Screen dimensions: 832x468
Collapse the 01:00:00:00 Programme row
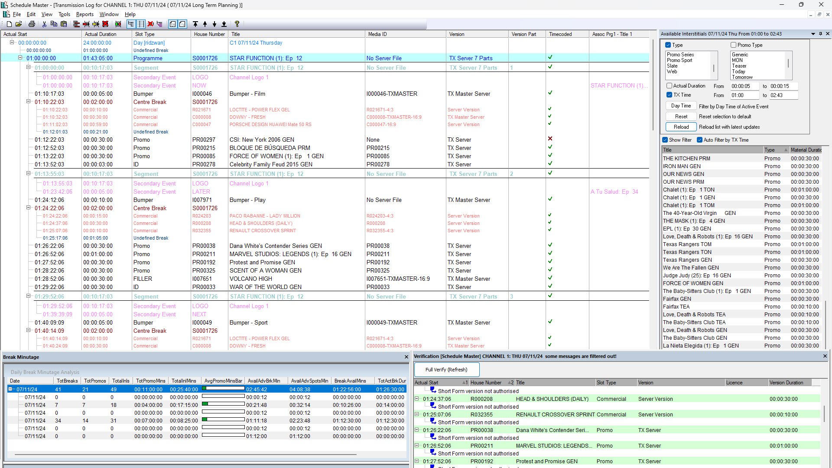click(x=20, y=58)
